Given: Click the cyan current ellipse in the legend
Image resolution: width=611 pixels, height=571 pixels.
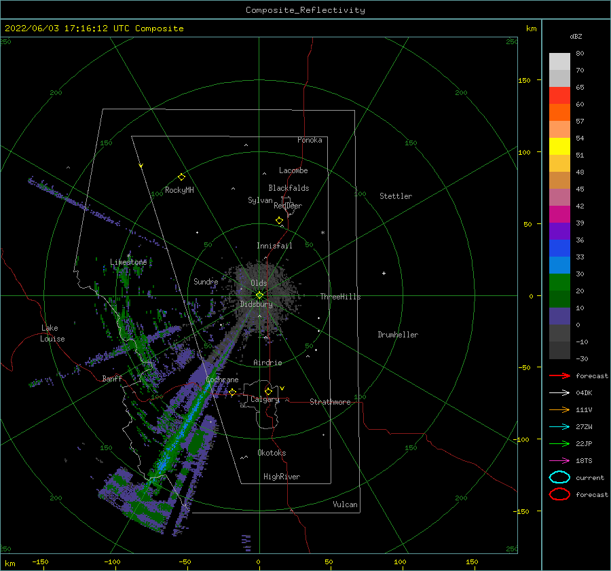Looking at the screenshot, I should click(x=559, y=477).
